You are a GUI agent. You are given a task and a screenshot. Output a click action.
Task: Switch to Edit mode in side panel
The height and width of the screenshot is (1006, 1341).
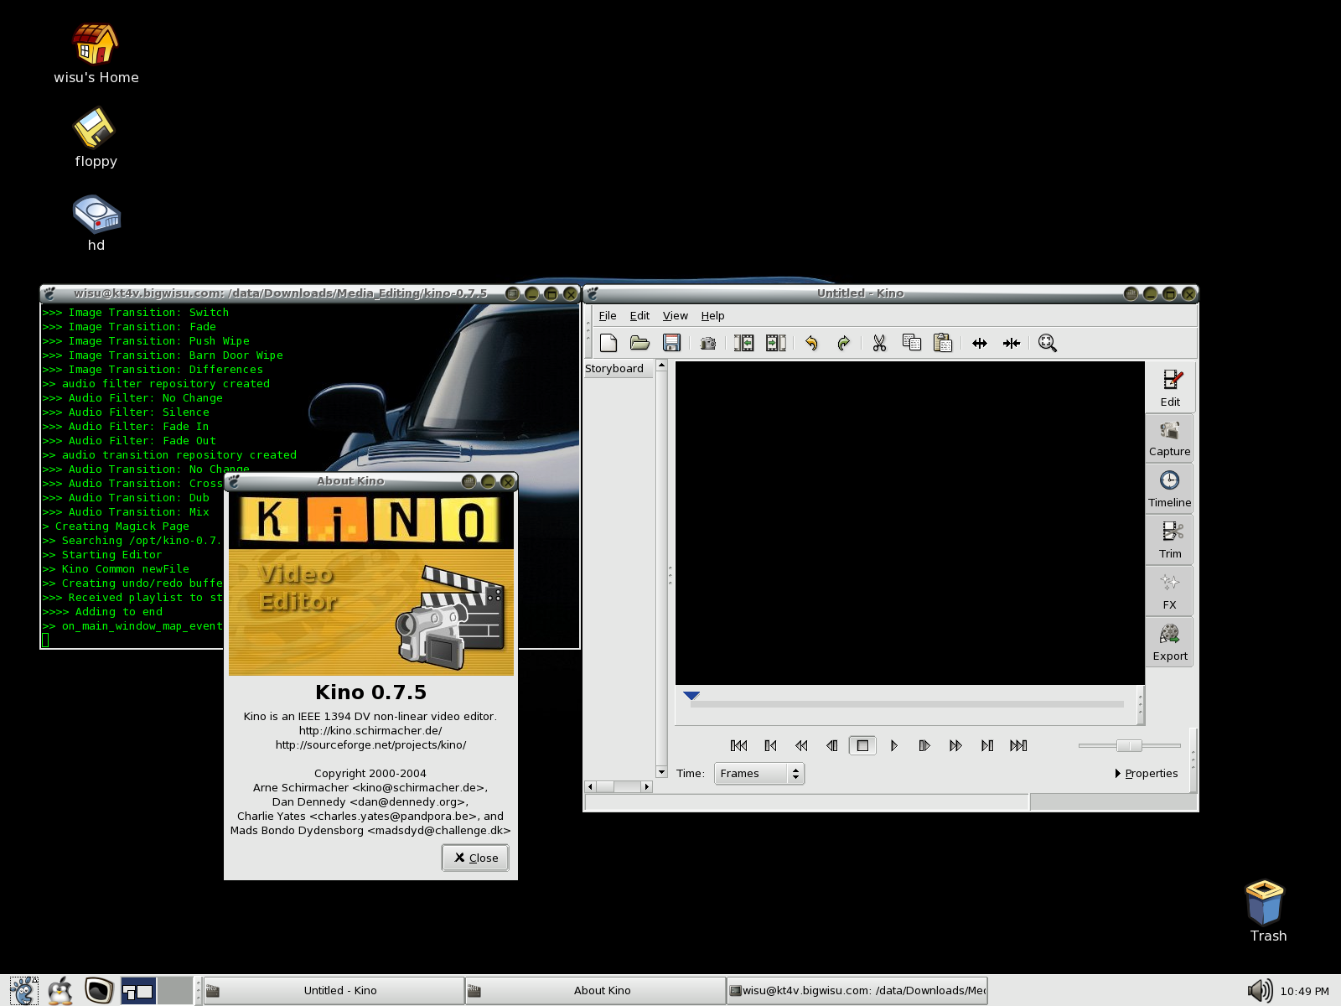tap(1170, 388)
